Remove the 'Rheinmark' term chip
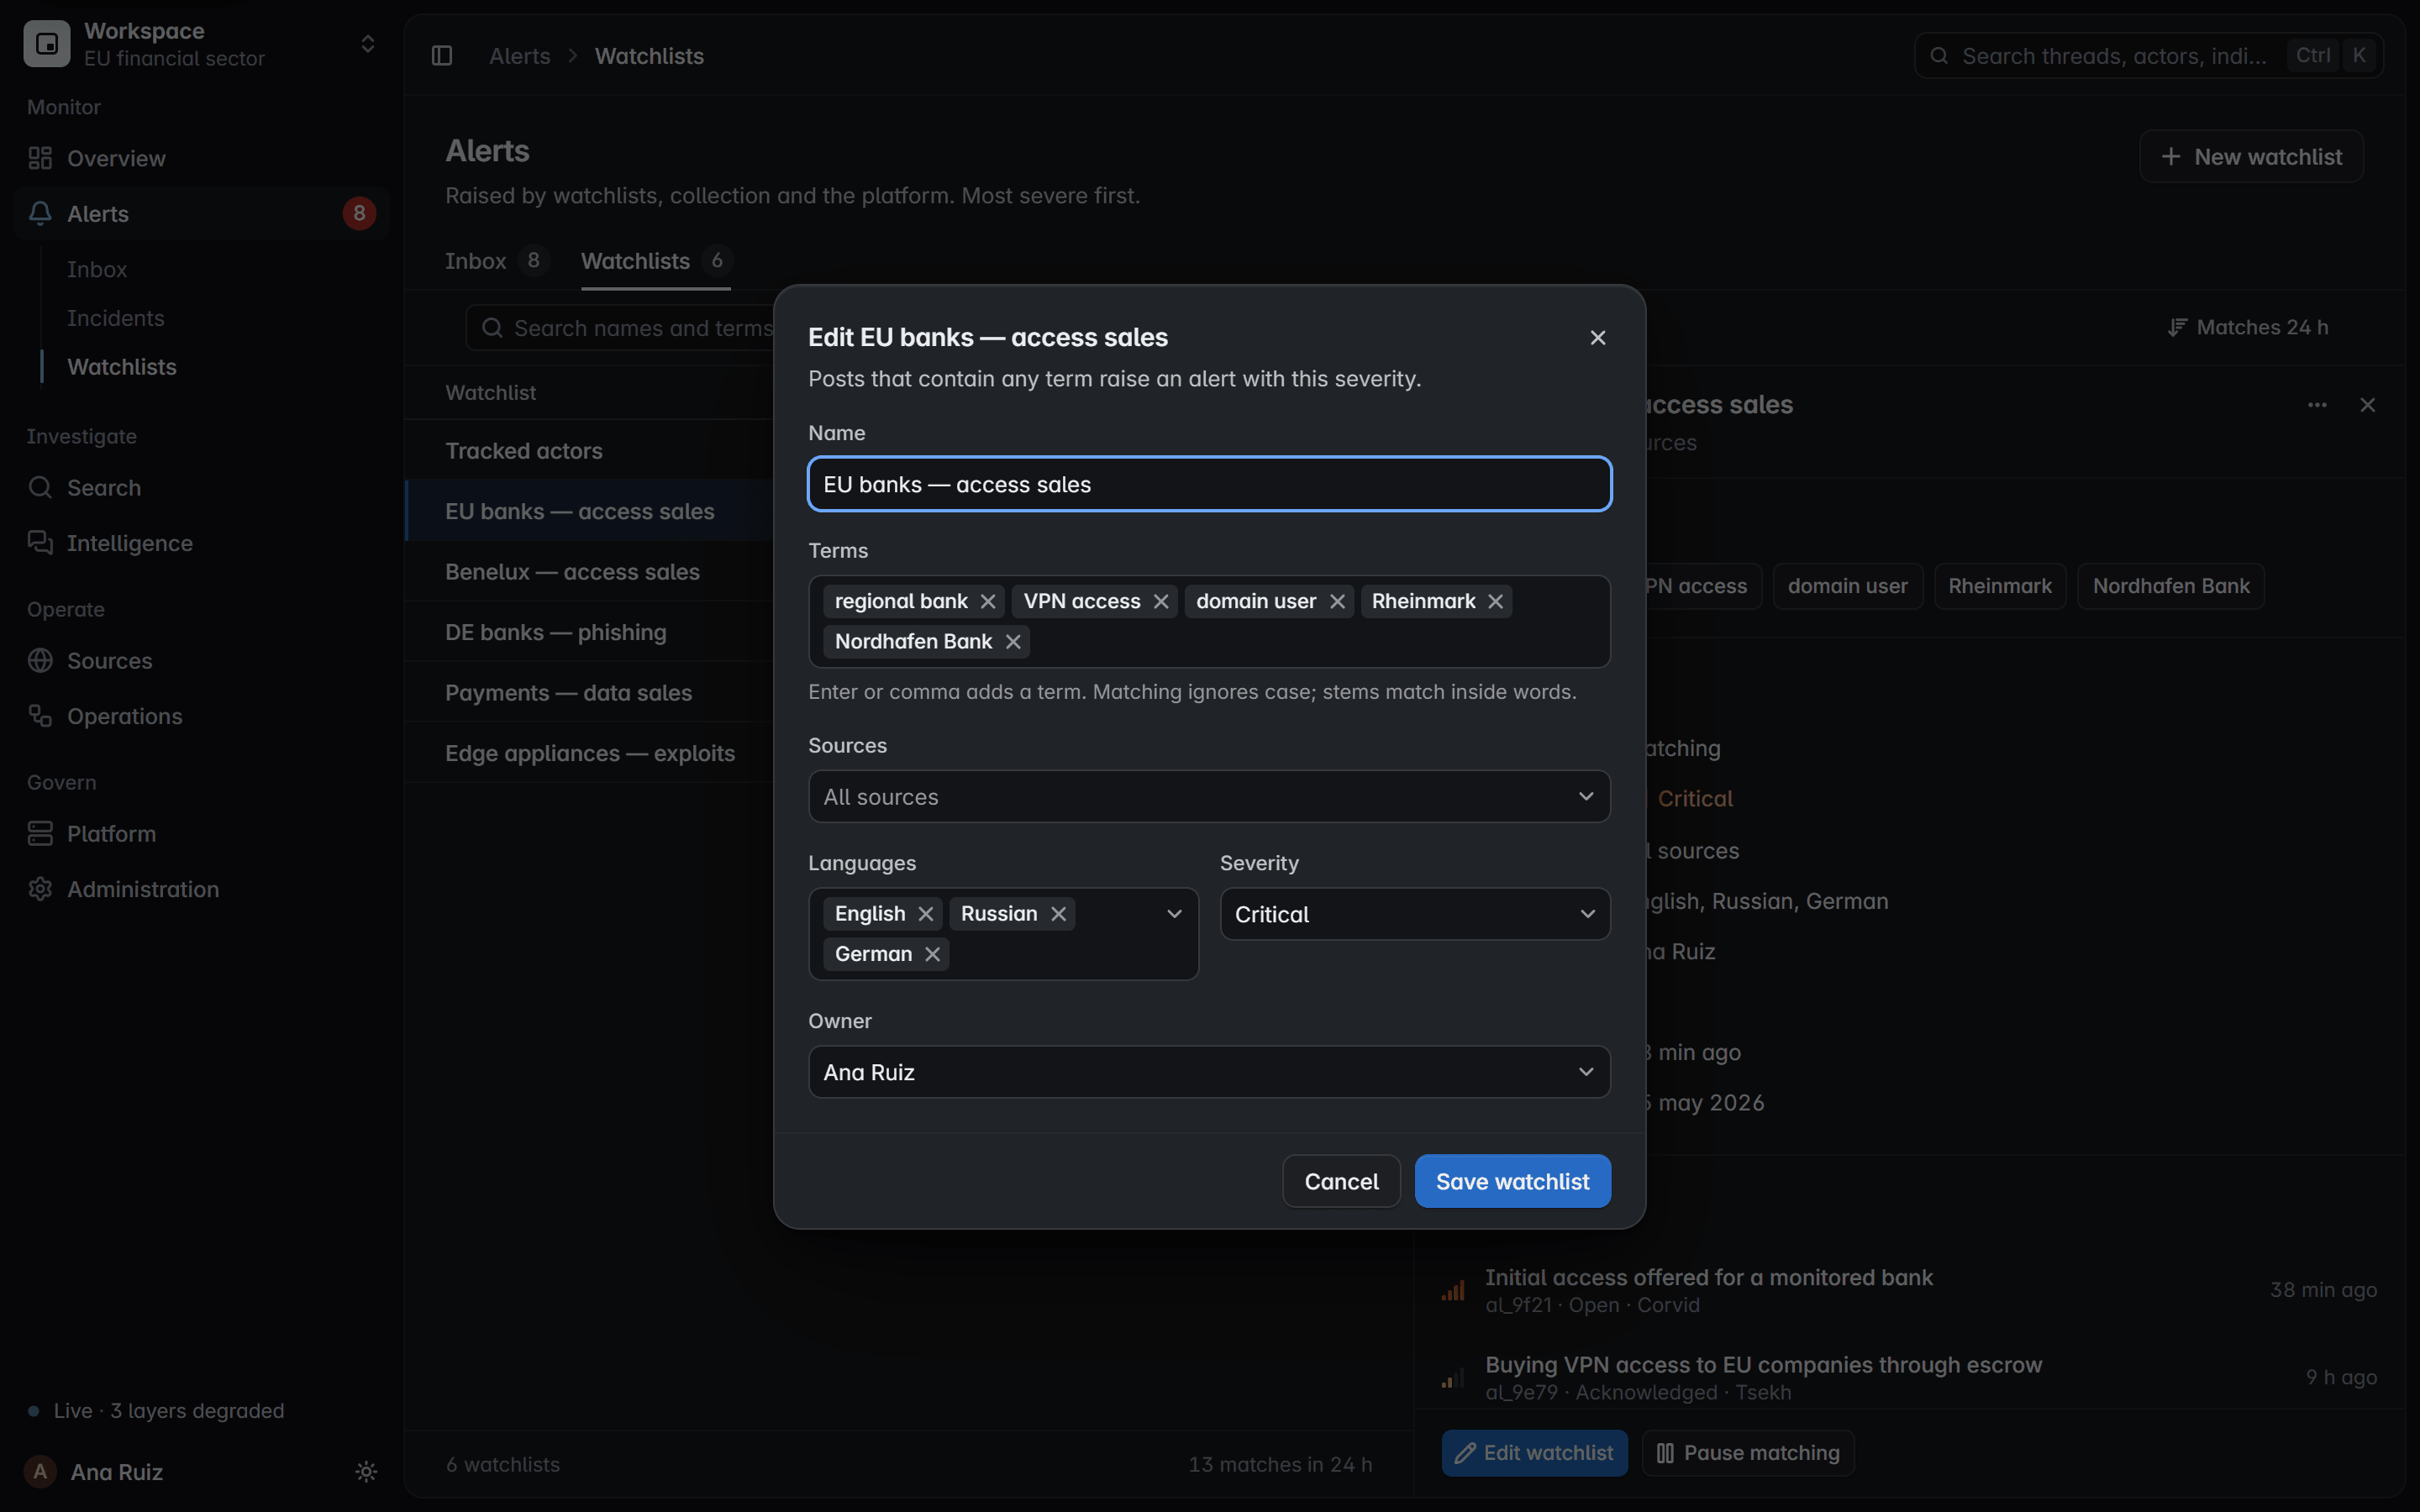 [x=1495, y=601]
